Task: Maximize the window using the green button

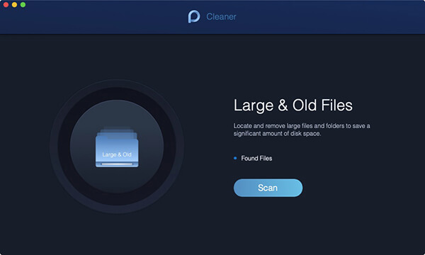Action: 23,5
